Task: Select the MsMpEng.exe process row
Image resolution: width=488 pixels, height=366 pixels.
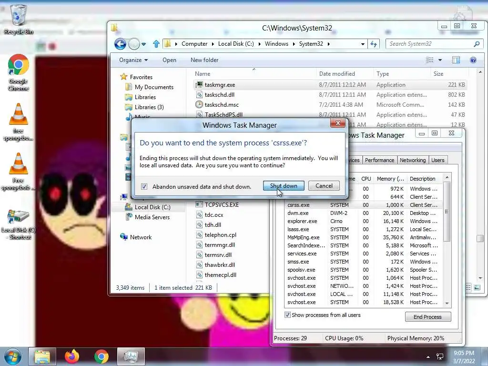Action: pyautogui.click(x=363, y=237)
